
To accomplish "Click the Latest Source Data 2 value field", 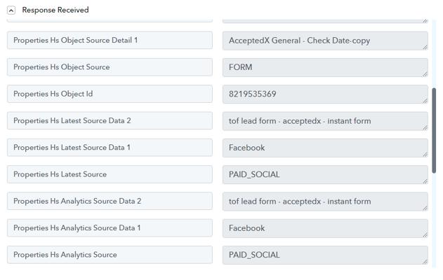I will click(324, 121).
